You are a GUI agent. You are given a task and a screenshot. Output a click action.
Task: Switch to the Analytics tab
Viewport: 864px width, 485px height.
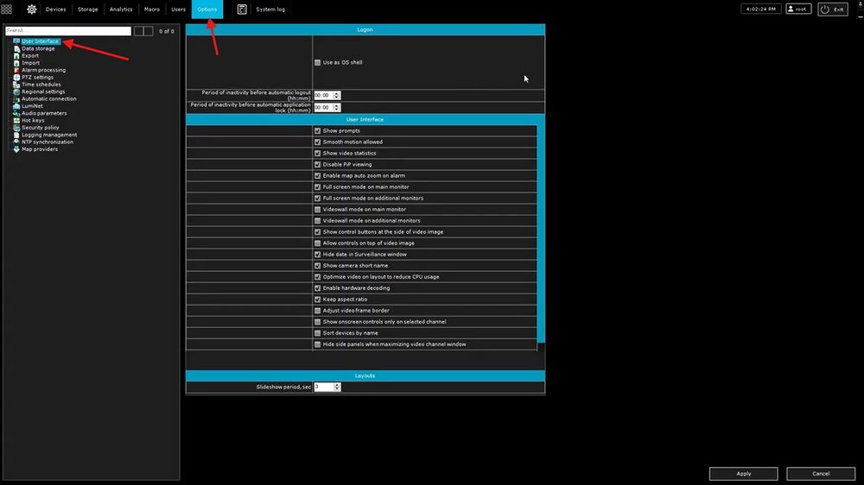(121, 9)
